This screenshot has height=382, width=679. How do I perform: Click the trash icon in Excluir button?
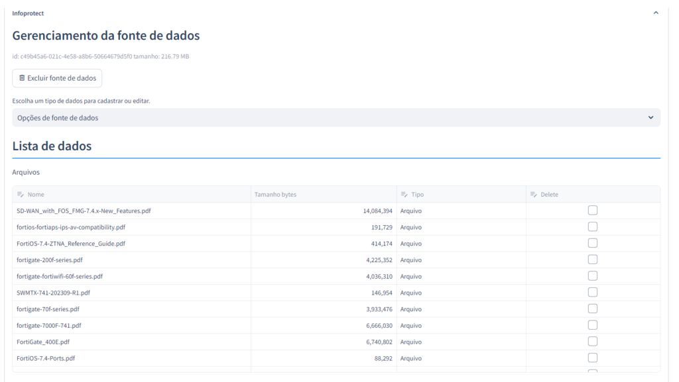[22, 78]
